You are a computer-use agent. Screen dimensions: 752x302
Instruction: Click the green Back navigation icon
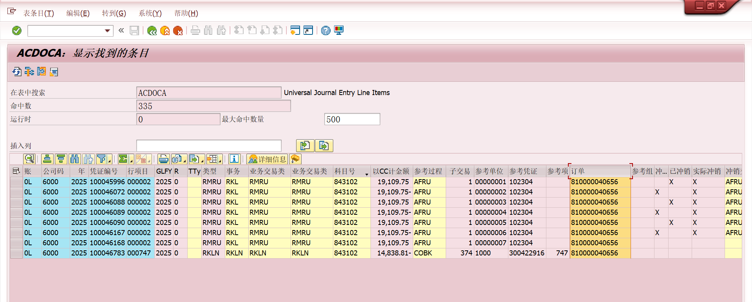152,31
